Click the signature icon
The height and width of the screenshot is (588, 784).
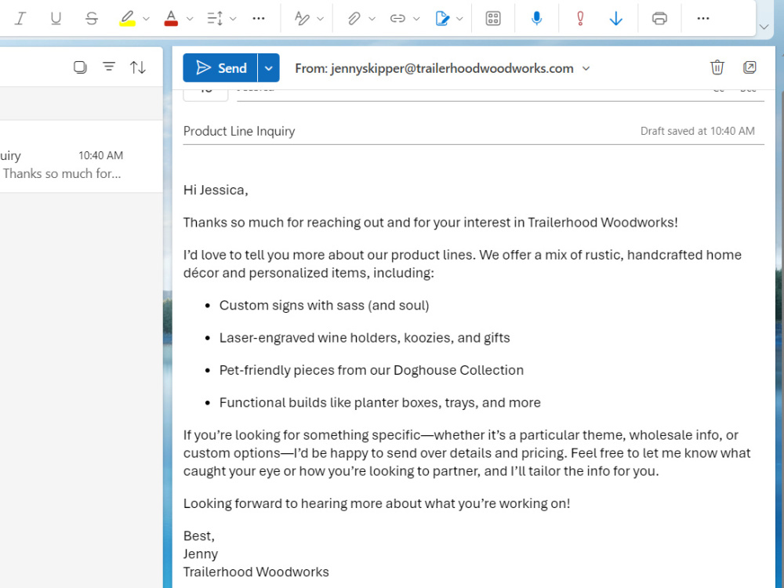pyautogui.click(x=442, y=19)
